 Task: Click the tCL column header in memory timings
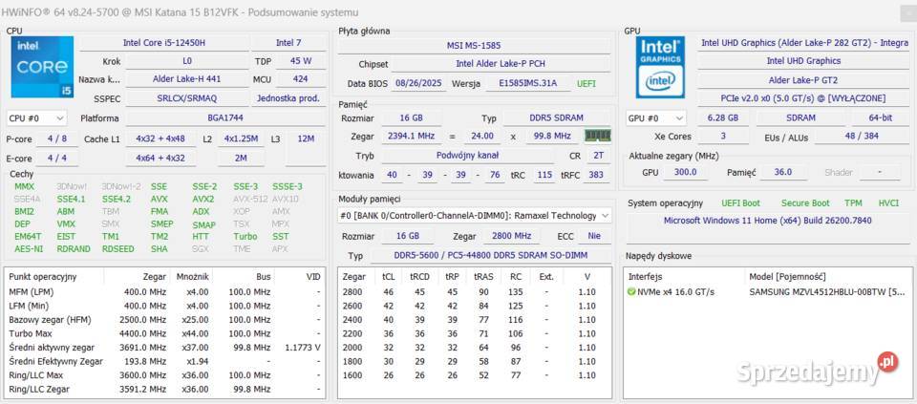(388, 277)
